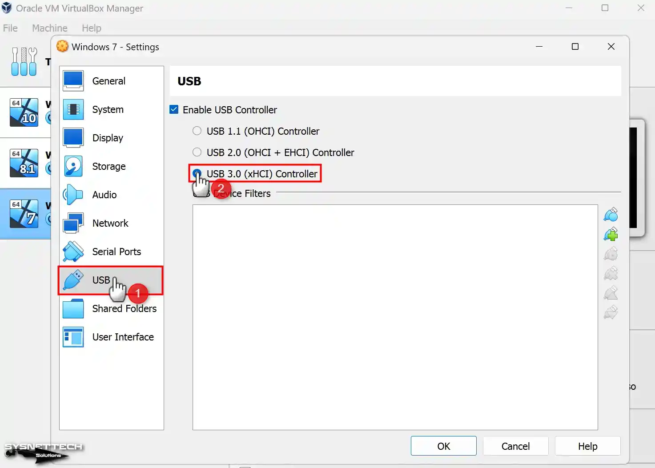Open the System settings category

(x=111, y=109)
